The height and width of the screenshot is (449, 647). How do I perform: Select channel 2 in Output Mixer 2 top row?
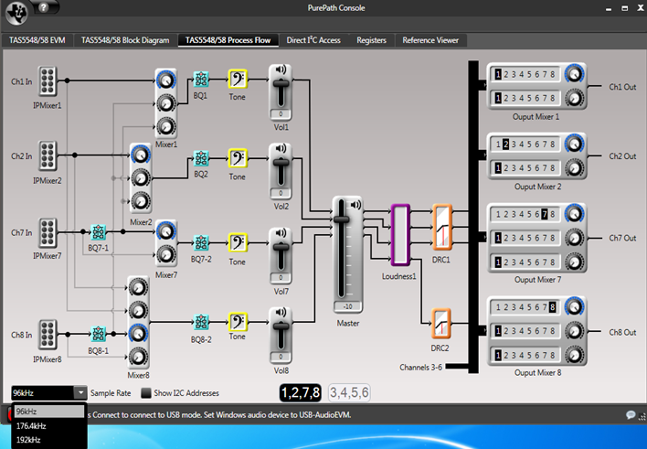[506, 144]
